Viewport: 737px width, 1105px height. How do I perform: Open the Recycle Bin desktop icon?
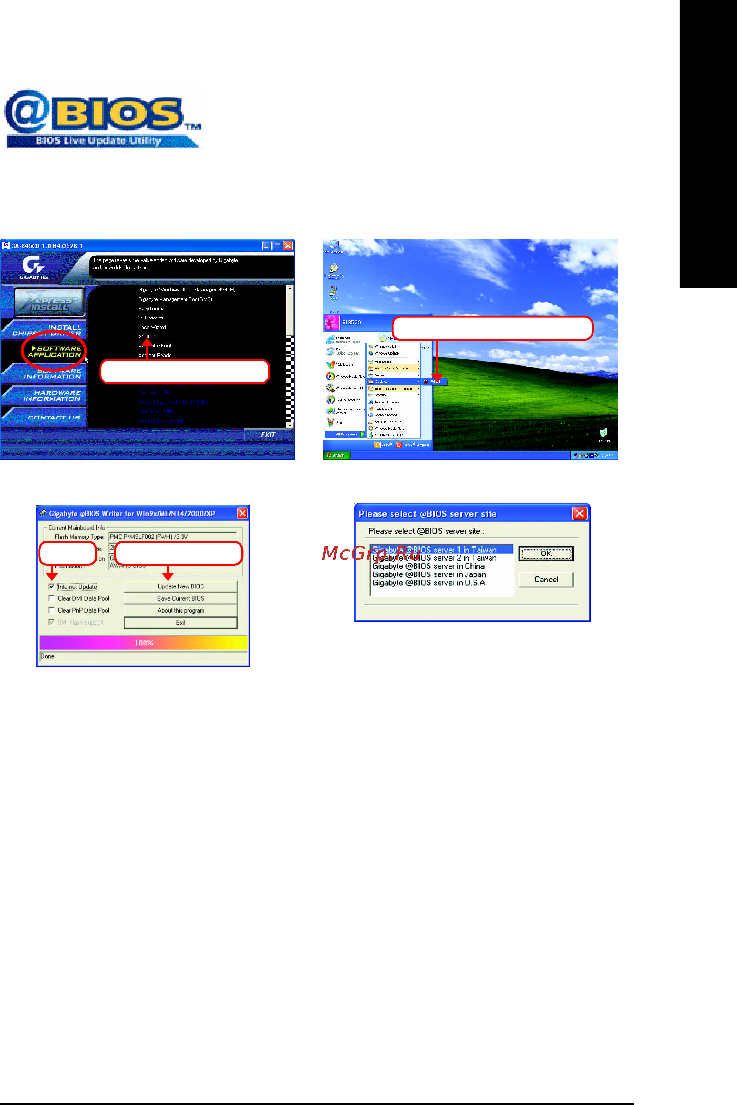coord(603,435)
